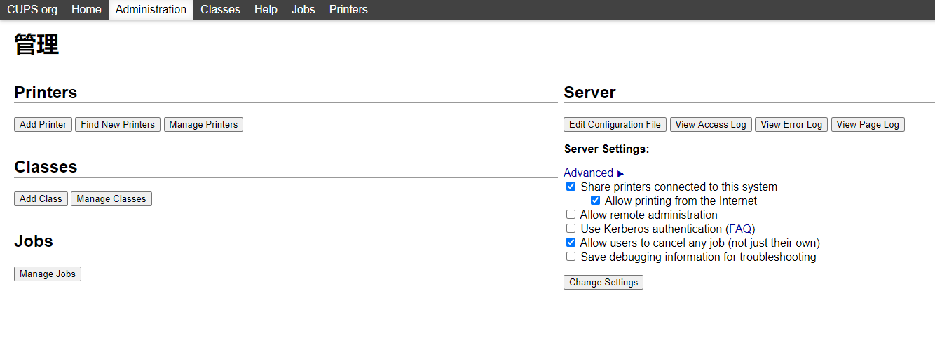Image resolution: width=935 pixels, height=364 pixels.
Task: Open the Printers tab in navigation bar
Action: click(348, 10)
